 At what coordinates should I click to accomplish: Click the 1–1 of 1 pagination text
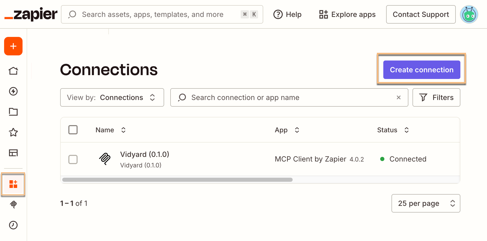pos(74,203)
